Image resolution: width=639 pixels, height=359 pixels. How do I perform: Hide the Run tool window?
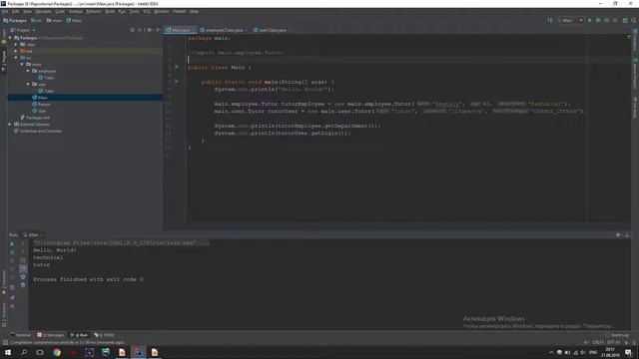pyautogui.click(x=627, y=235)
